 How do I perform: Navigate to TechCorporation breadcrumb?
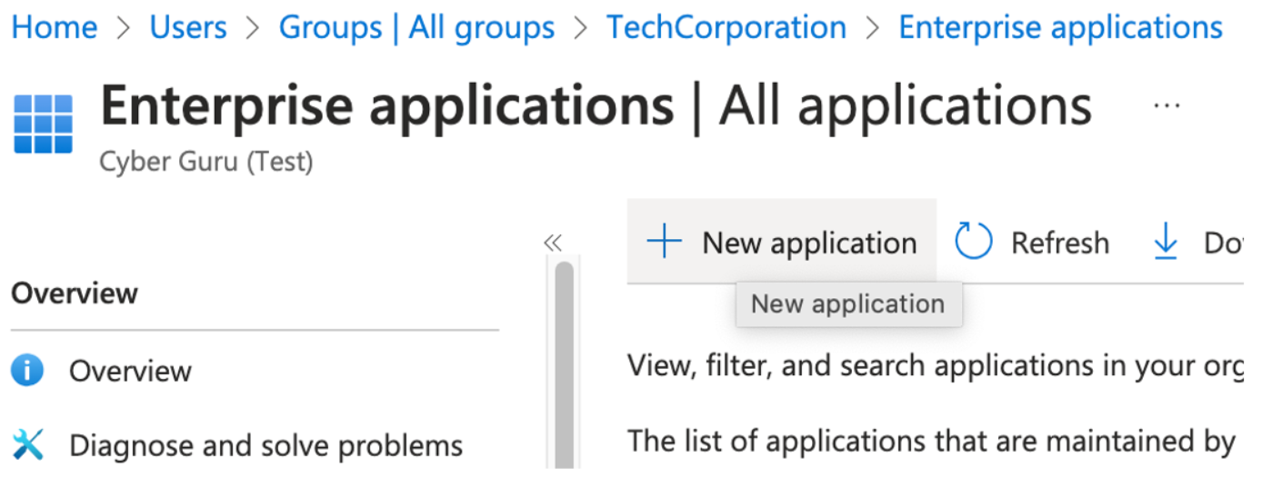pyautogui.click(x=726, y=27)
